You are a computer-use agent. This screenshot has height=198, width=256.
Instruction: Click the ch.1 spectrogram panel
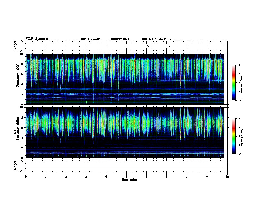pos(125,79)
